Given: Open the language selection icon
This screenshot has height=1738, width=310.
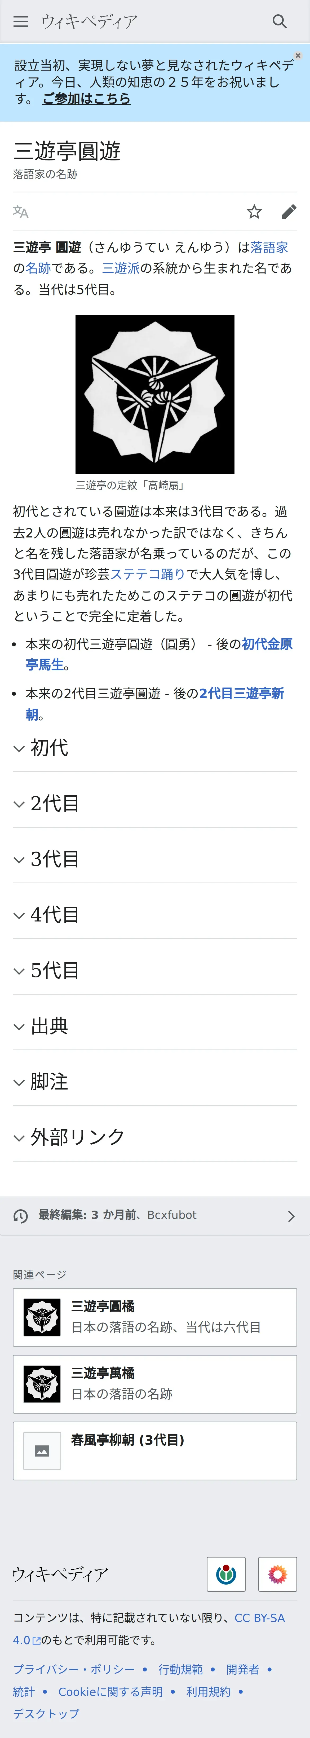Looking at the screenshot, I should (x=21, y=212).
